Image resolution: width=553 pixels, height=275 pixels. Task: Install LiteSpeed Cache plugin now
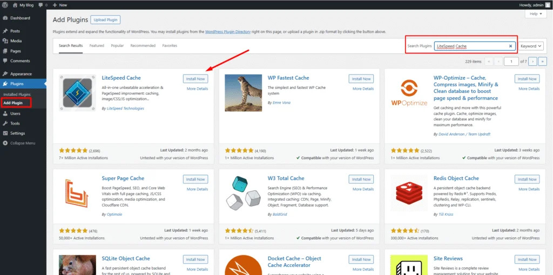click(x=195, y=79)
